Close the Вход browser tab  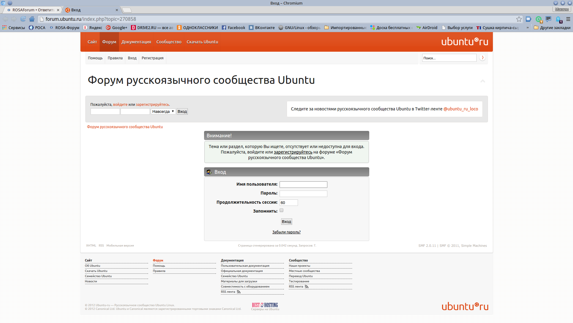[x=117, y=10]
